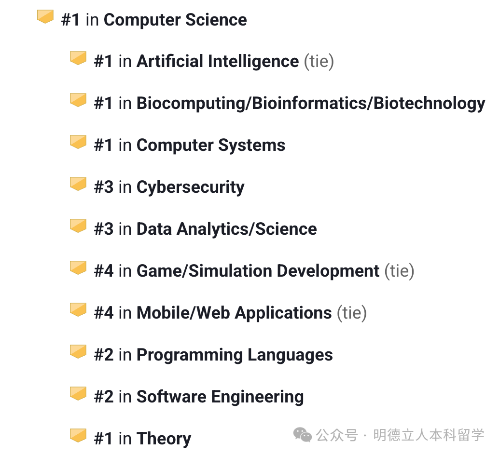Open the Computer Systems ranking
500x455 pixels.
210,146
